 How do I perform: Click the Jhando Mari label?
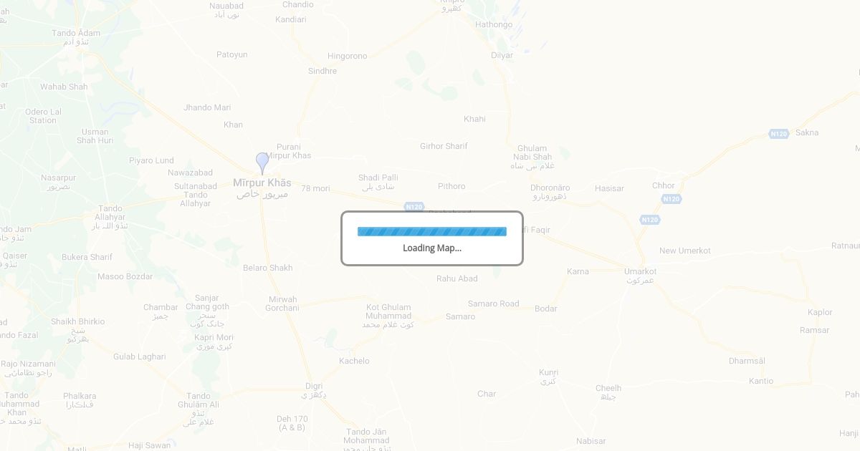tap(207, 107)
